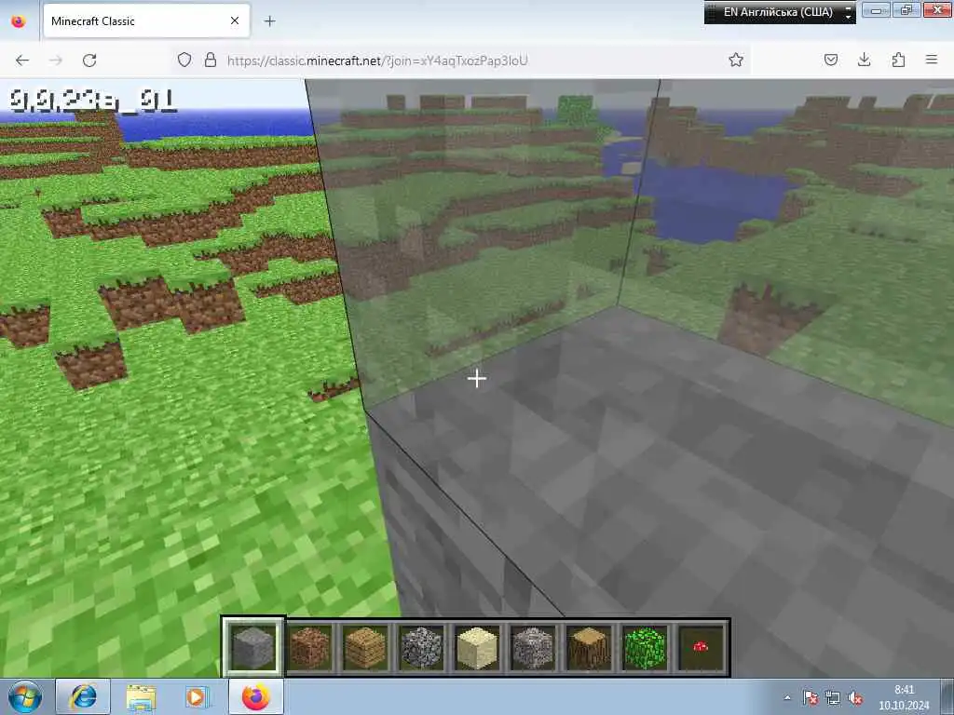954x715 pixels.
Task: Select the stone block in the hotbar
Action: click(253, 648)
